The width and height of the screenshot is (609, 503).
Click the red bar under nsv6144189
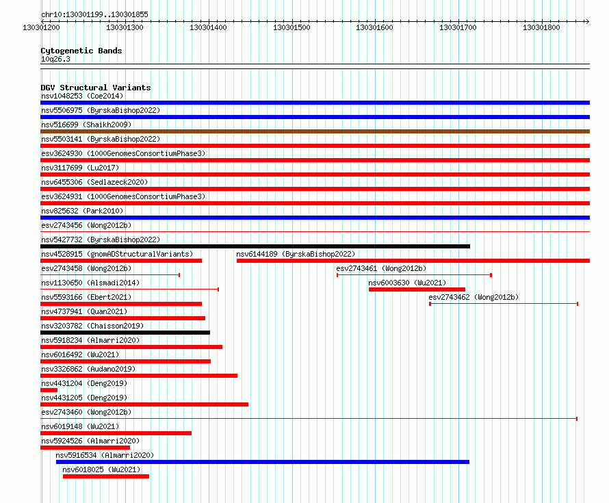[x=413, y=261]
